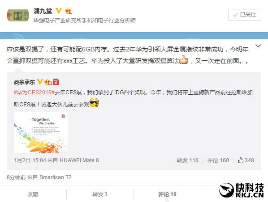Viewport: 268px width, 202px height.
Task: Click the thumbs-up emoji in the post text
Action: coord(184,60)
